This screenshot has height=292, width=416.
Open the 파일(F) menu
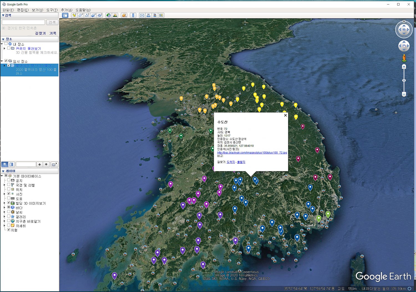coord(8,10)
